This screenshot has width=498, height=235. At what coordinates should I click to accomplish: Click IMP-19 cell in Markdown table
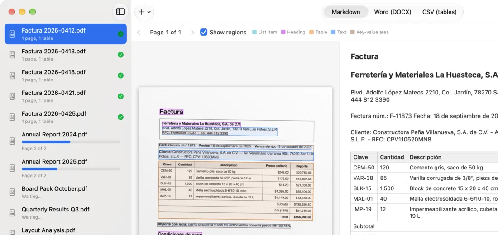click(x=364, y=212)
